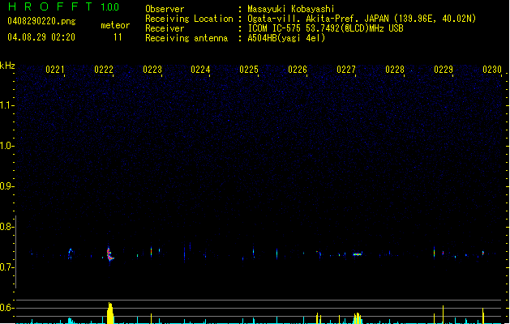Click the meteor count label

pos(115,25)
